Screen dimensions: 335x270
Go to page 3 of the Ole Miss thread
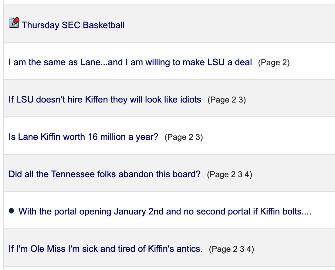242,250
